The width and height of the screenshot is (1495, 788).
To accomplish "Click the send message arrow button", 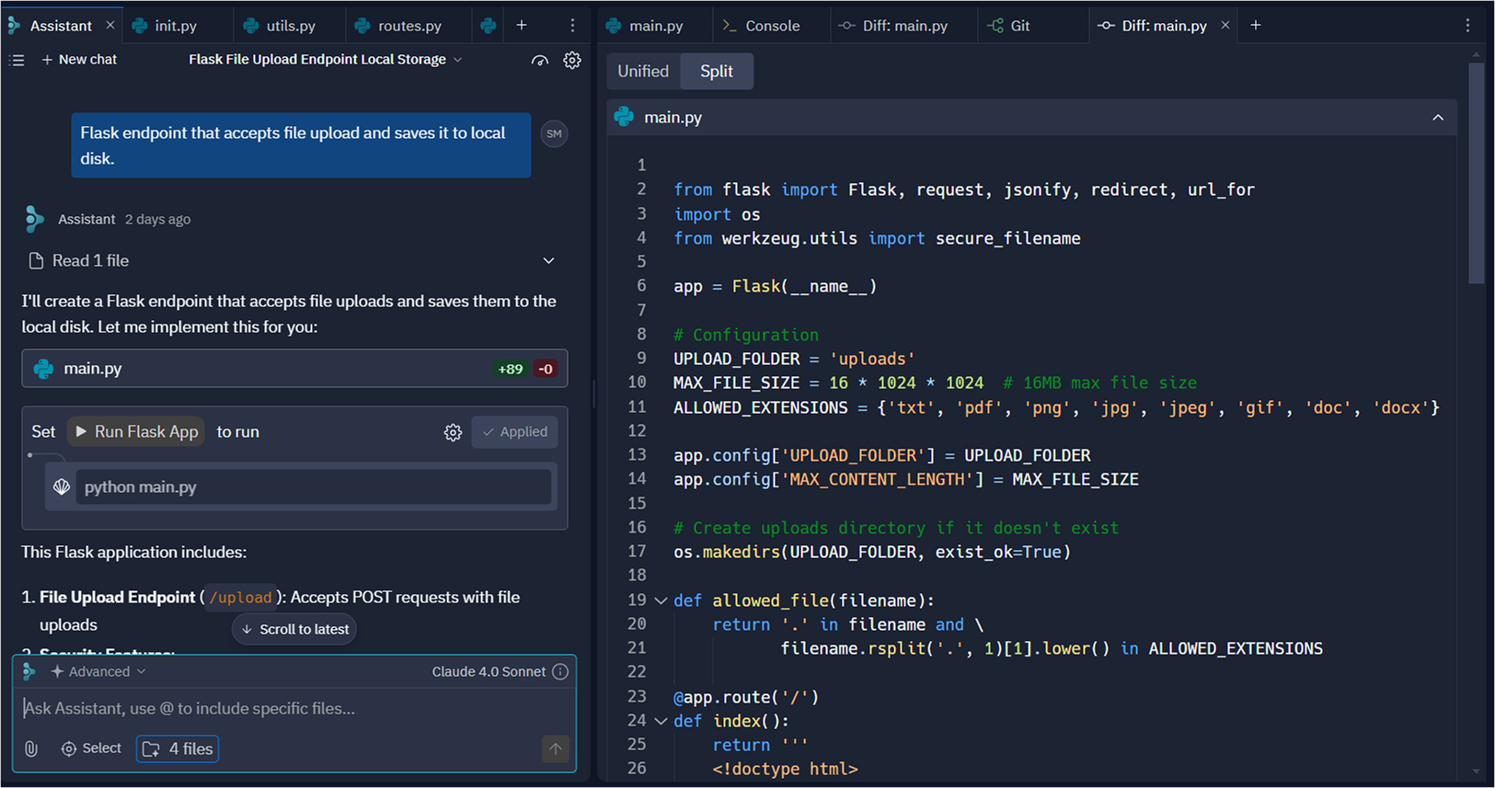I will pyautogui.click(x=556, y=749).
